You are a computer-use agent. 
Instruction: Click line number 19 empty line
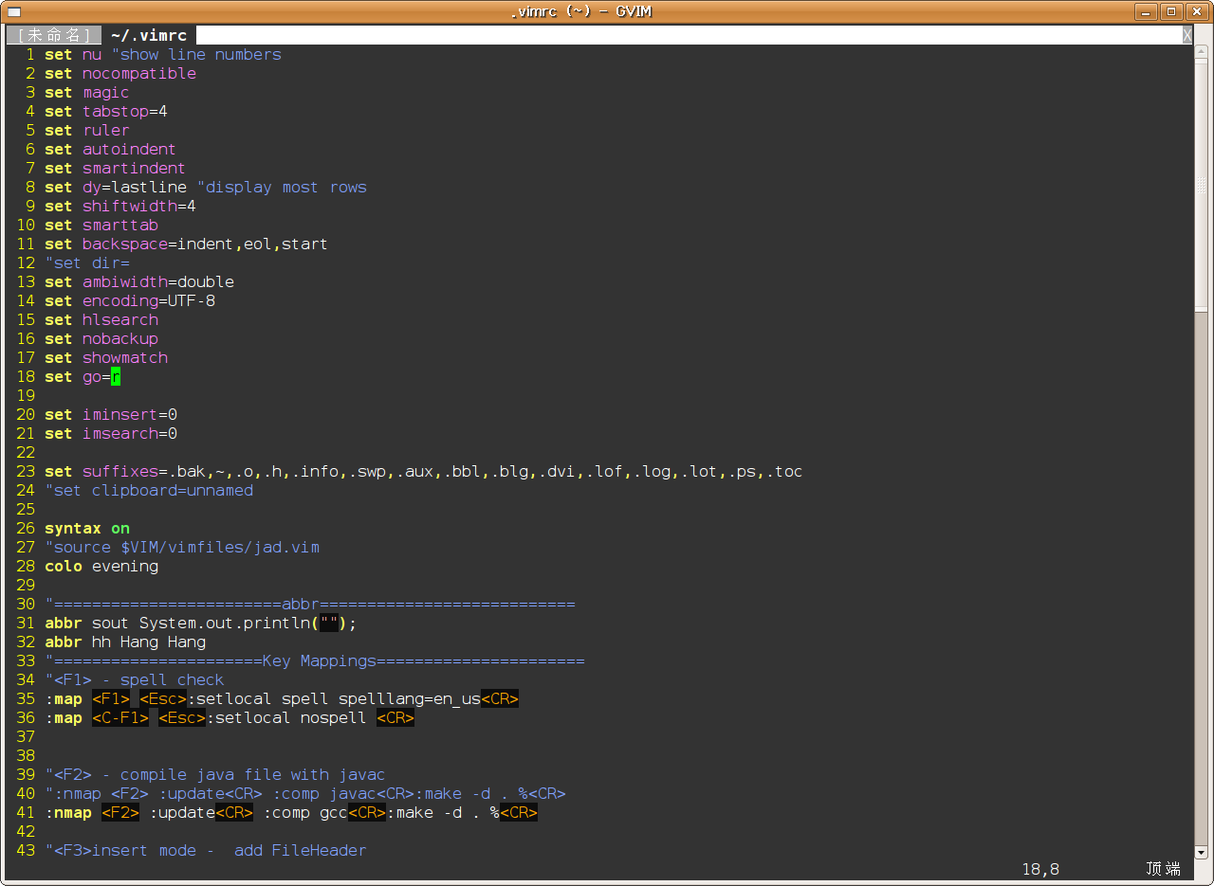[26, 396]
